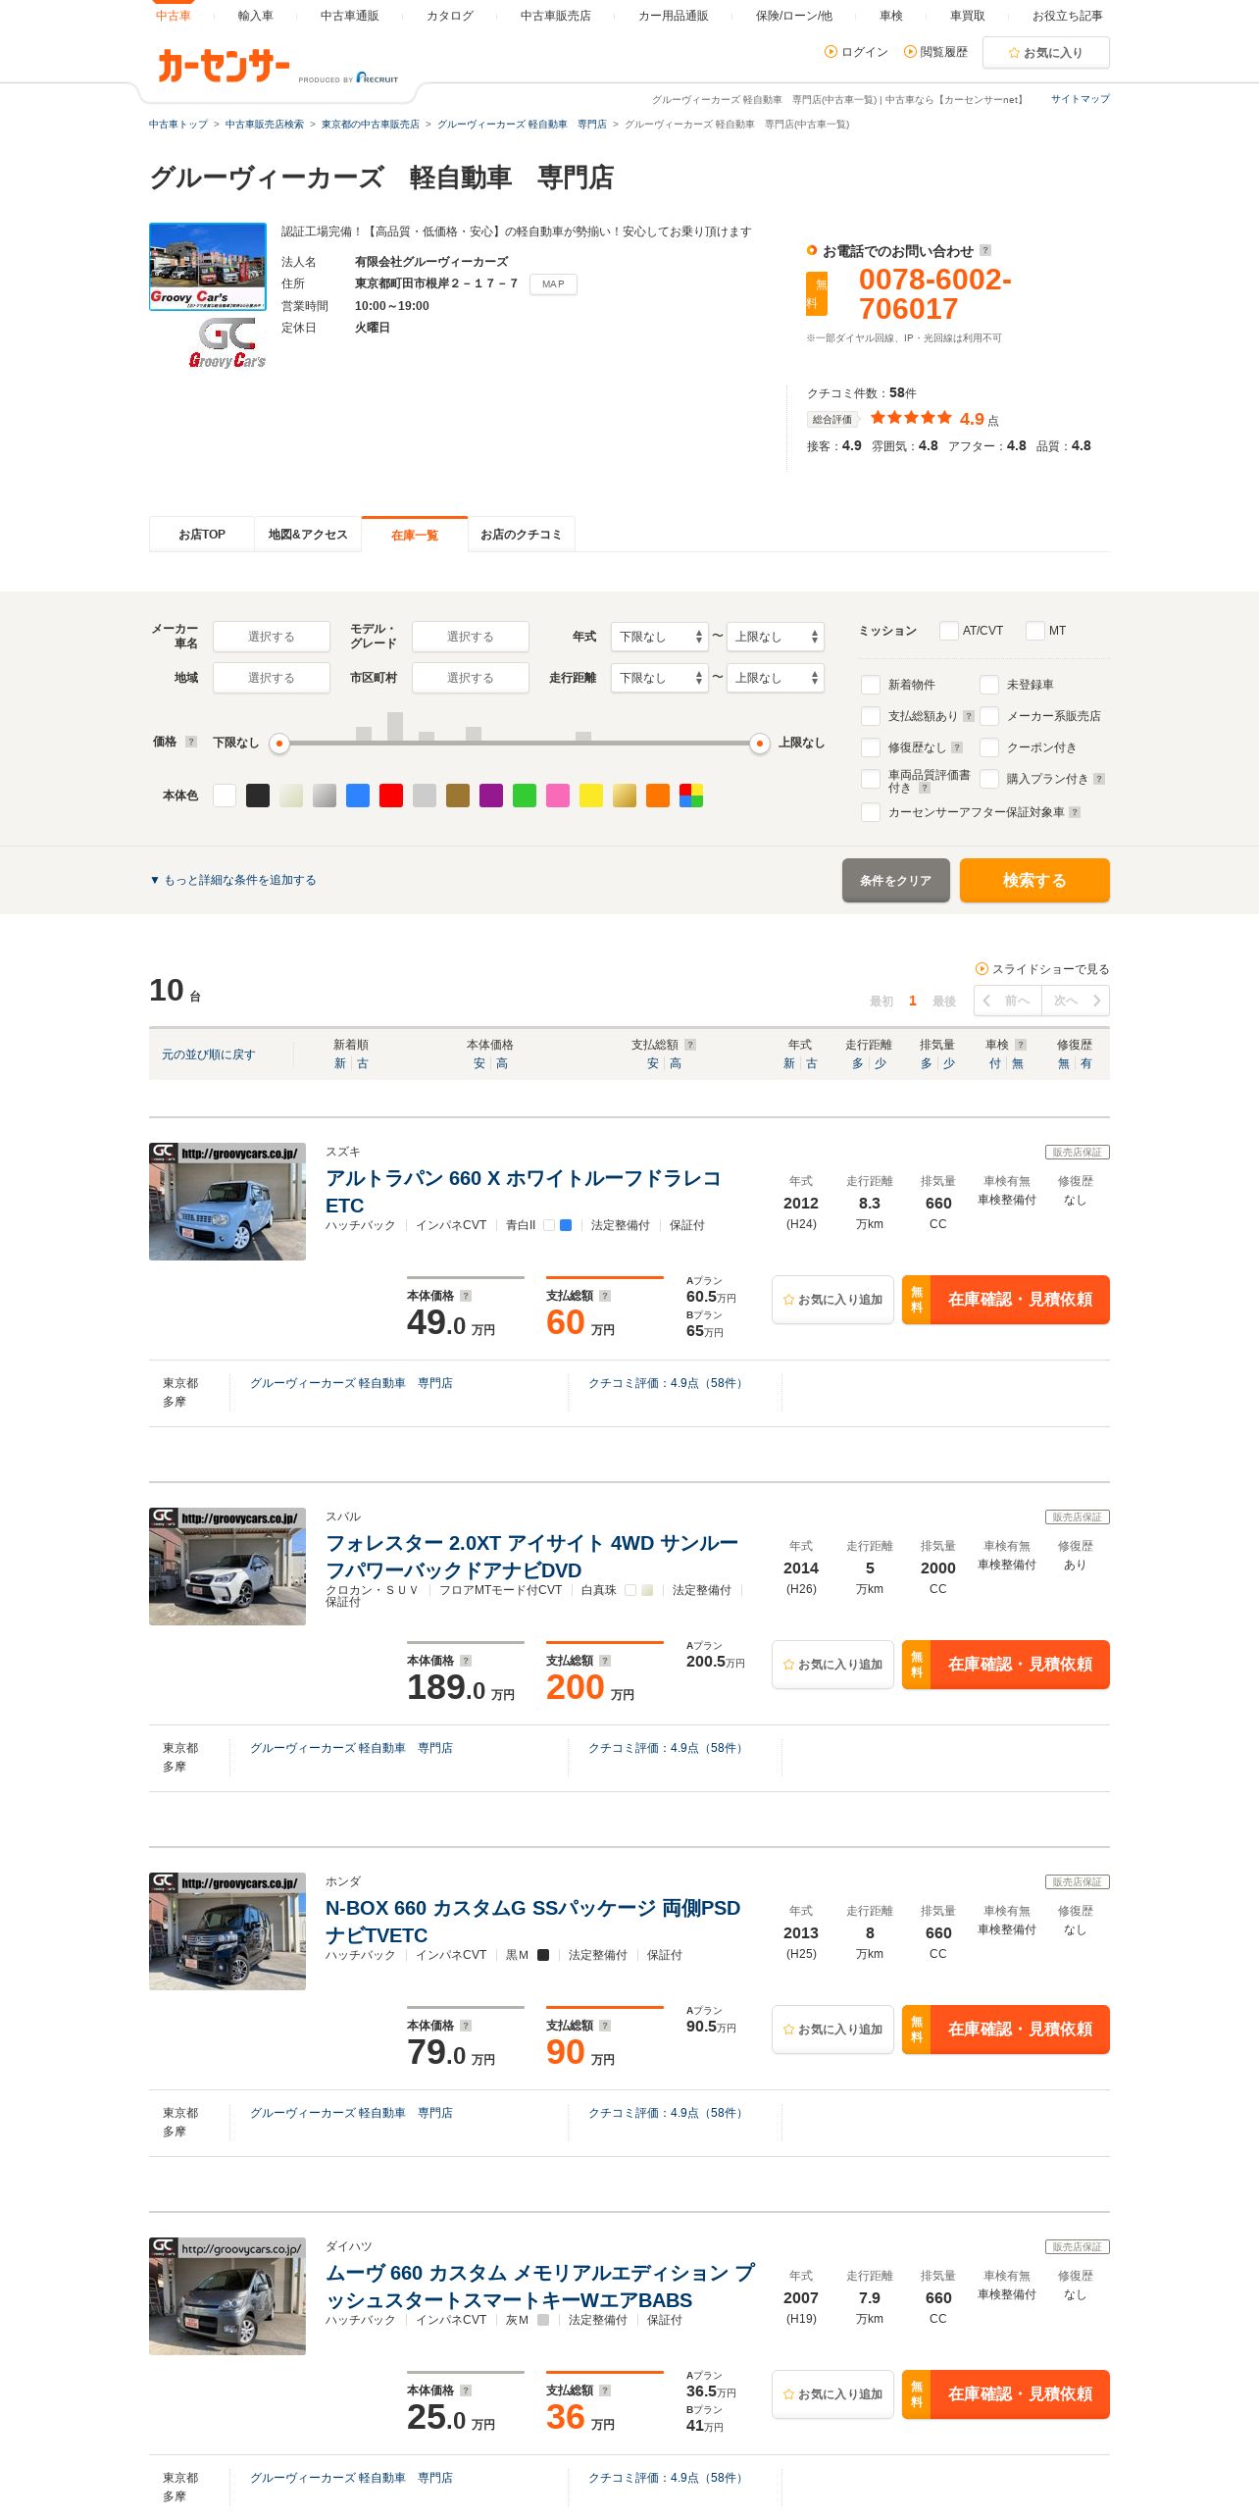This screenshot has height=2519, width=1259.
Task: Select the blue body color swatch
Action: [358, 796]
